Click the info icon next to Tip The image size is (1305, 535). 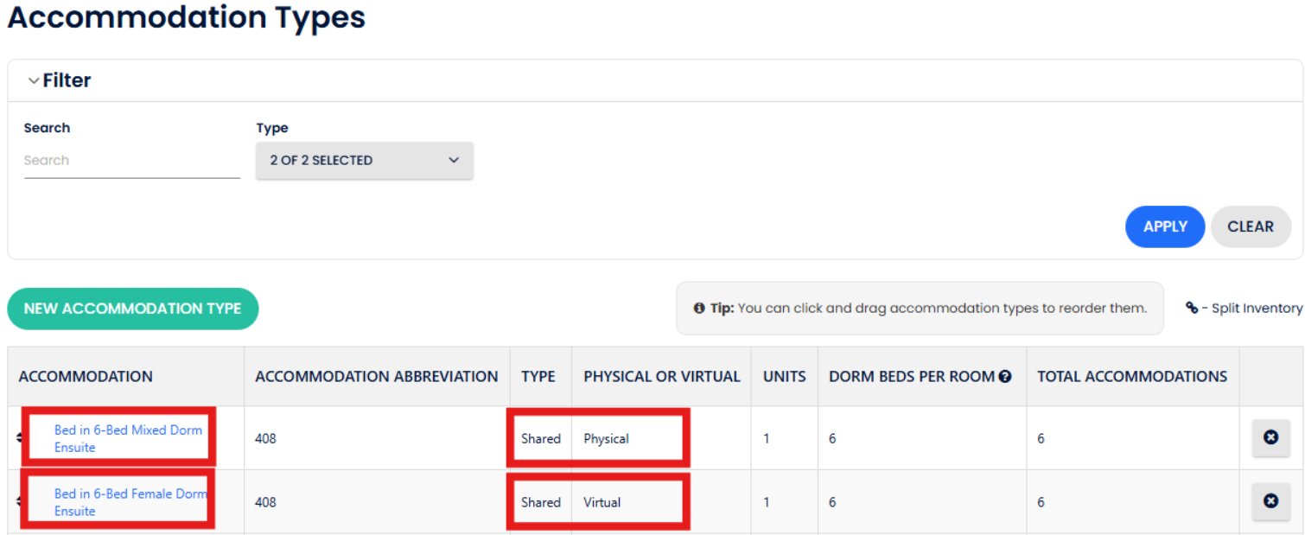pyautogui.click(x=699, y=309)
